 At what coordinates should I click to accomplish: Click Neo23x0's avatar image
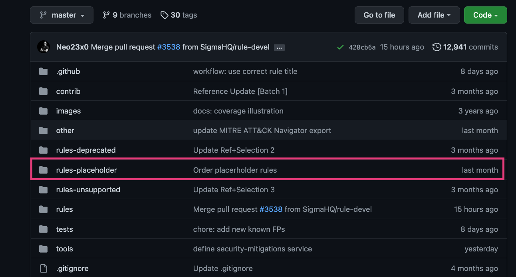[44, 47]
